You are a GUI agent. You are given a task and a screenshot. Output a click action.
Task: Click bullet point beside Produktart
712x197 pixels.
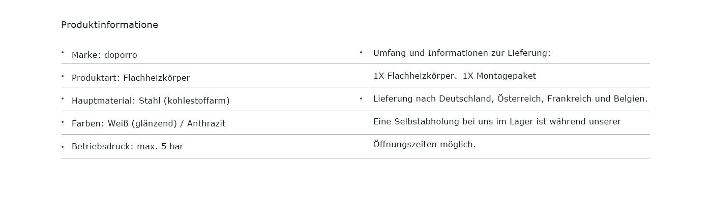point(63,76)
